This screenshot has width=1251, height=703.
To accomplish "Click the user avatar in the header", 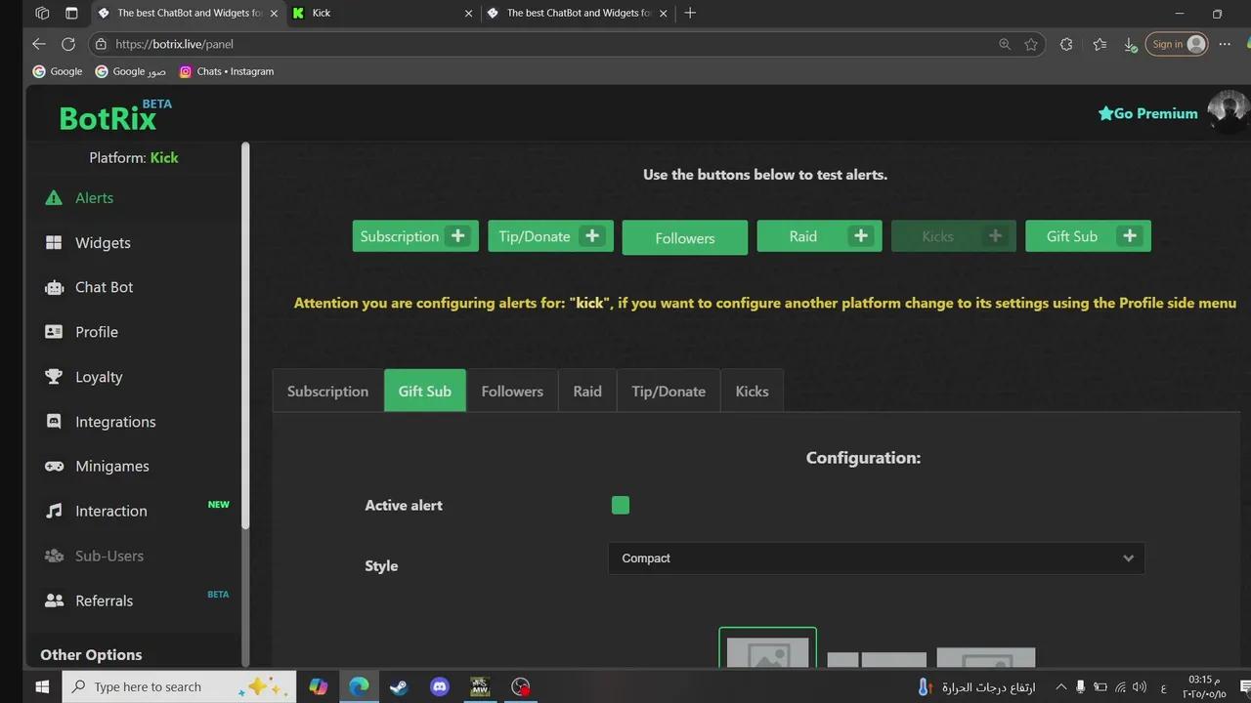I will (x=1228, y=111).
